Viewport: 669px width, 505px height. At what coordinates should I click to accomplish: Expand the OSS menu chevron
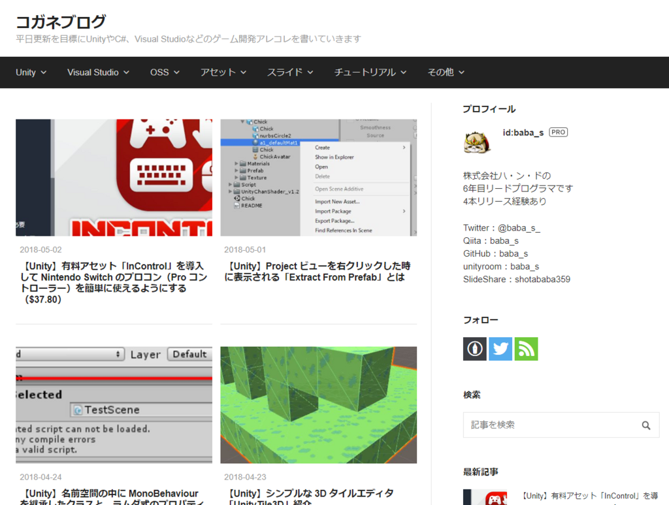176,73
